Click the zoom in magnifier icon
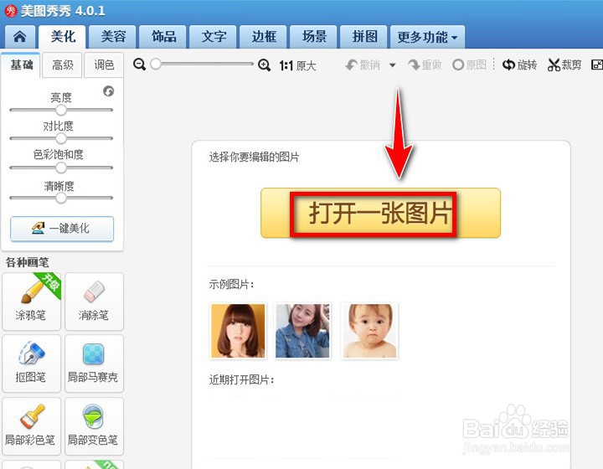The width and height of the screenshot is (603, 469). tap(264, 65)
